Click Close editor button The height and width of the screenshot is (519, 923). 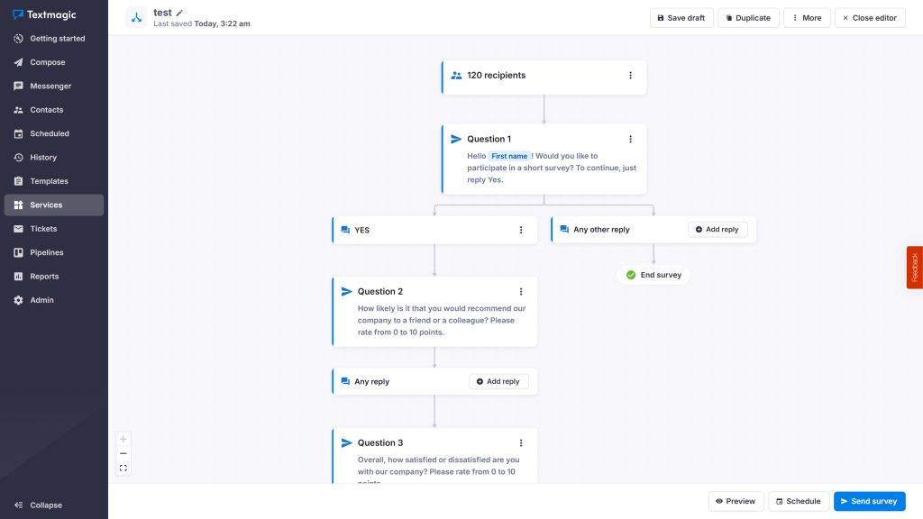870,18
